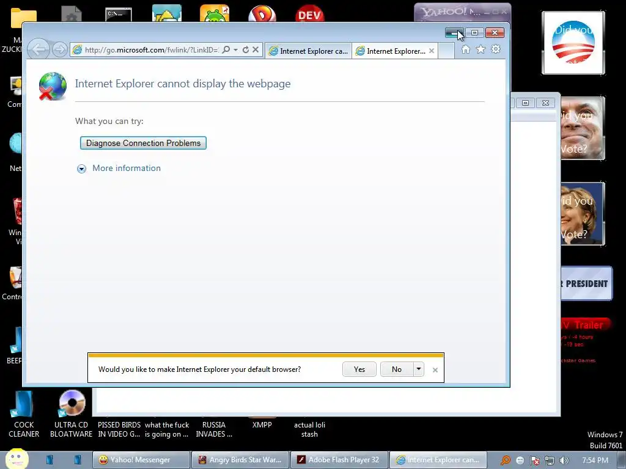The width and height of the screenshot is (626, 469).
Task: Click the green pig Bad Piggies desktop icon
Action: click(x=215, y=13)
